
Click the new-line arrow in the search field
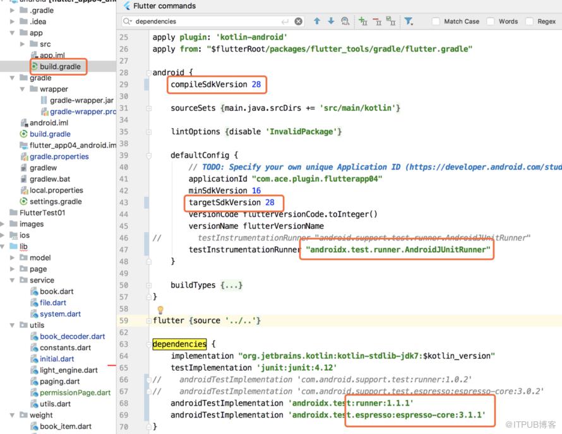coord(285,22)
